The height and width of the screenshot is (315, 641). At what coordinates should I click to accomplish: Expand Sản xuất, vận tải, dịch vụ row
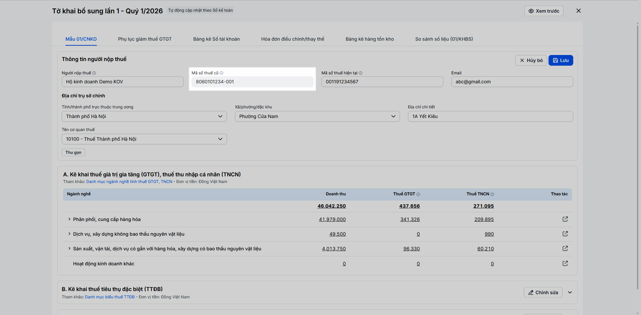point(69,248)
